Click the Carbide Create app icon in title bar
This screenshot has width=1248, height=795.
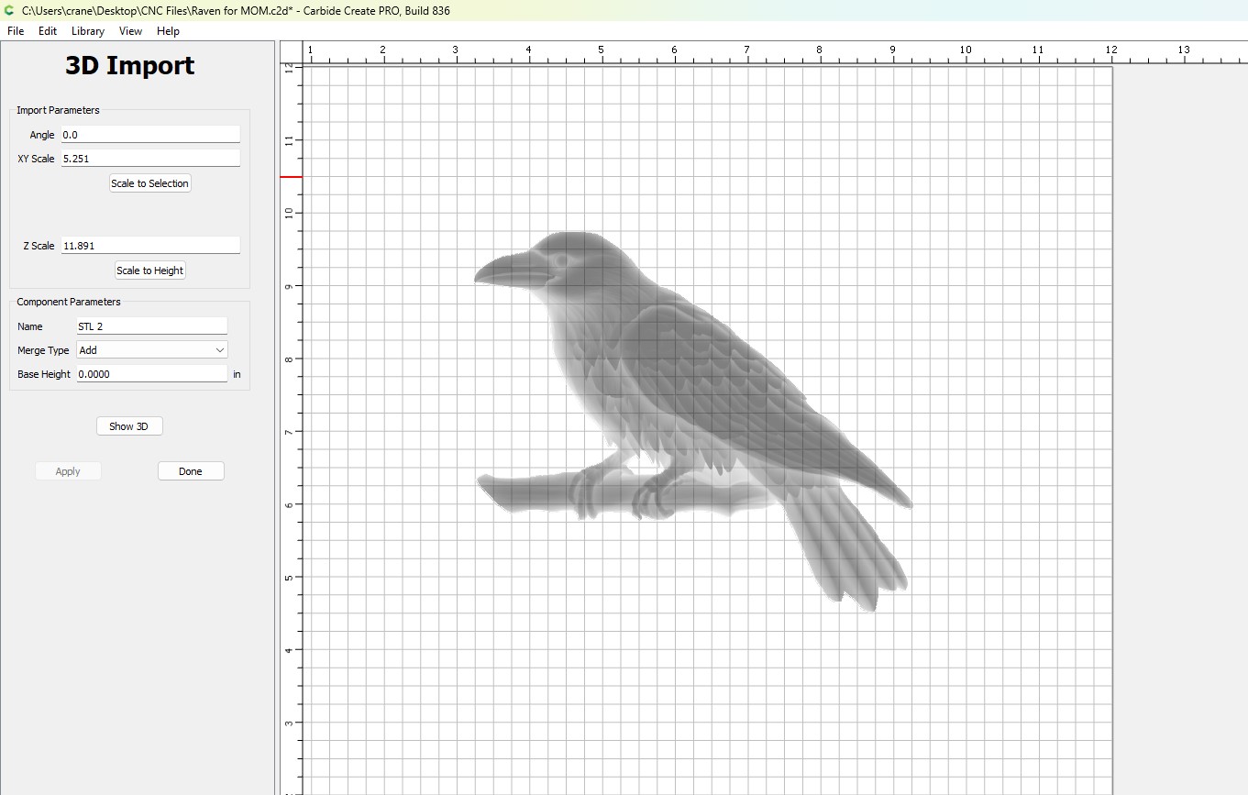tap(9, 10)
